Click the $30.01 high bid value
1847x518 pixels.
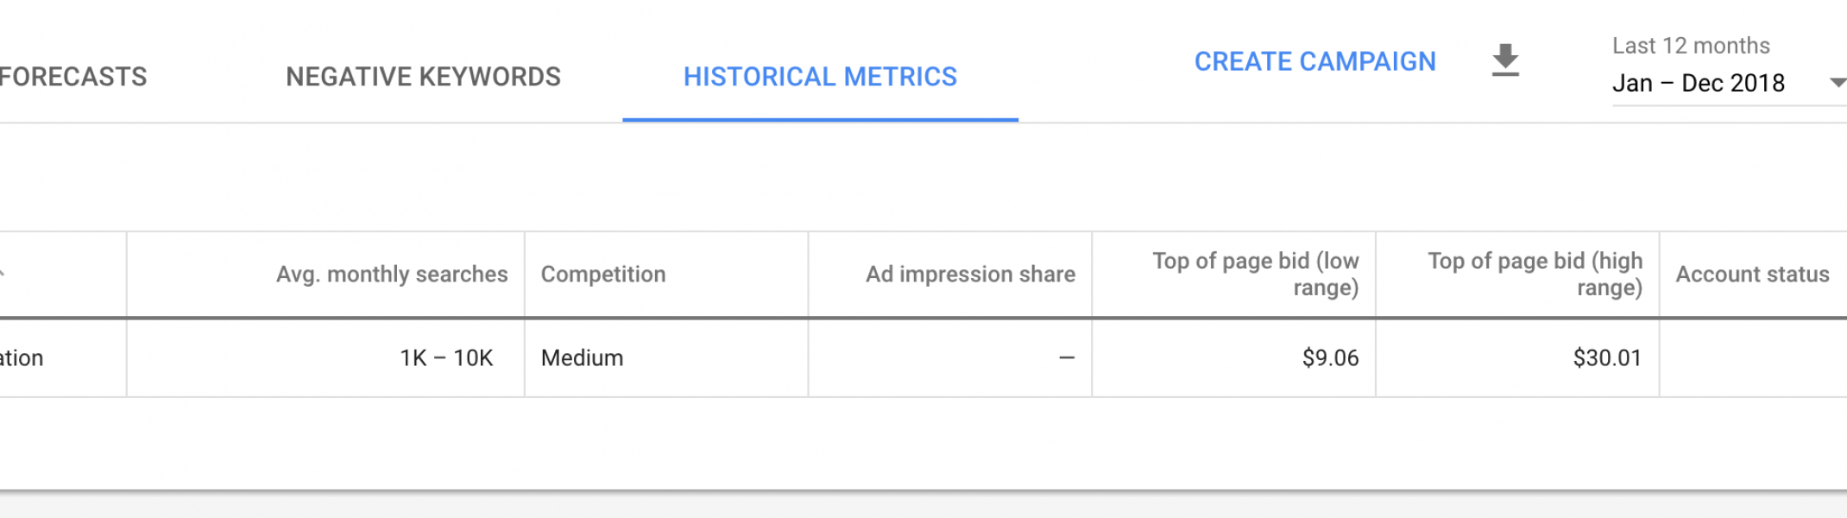coord(1607,358)
